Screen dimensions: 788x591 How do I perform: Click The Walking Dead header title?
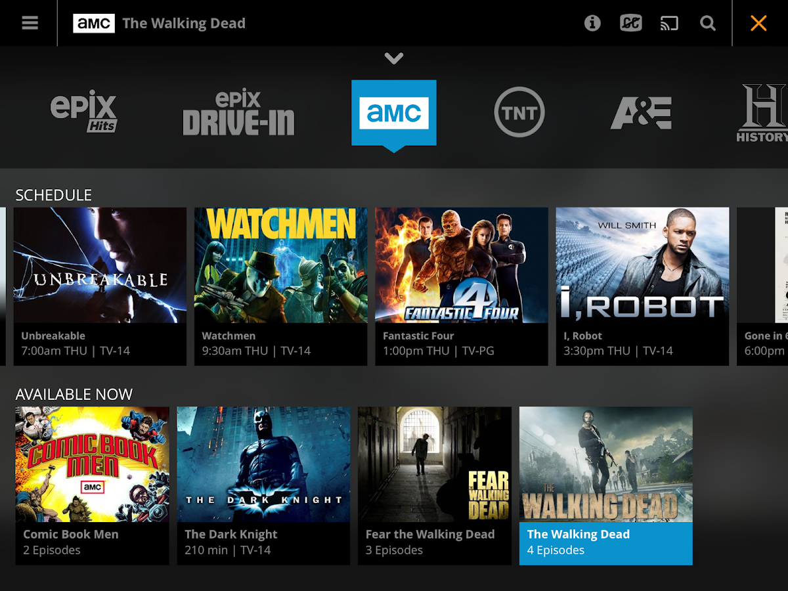click(x=184, y=24)
